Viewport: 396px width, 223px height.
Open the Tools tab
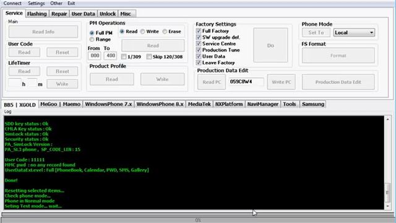point(290,104)
